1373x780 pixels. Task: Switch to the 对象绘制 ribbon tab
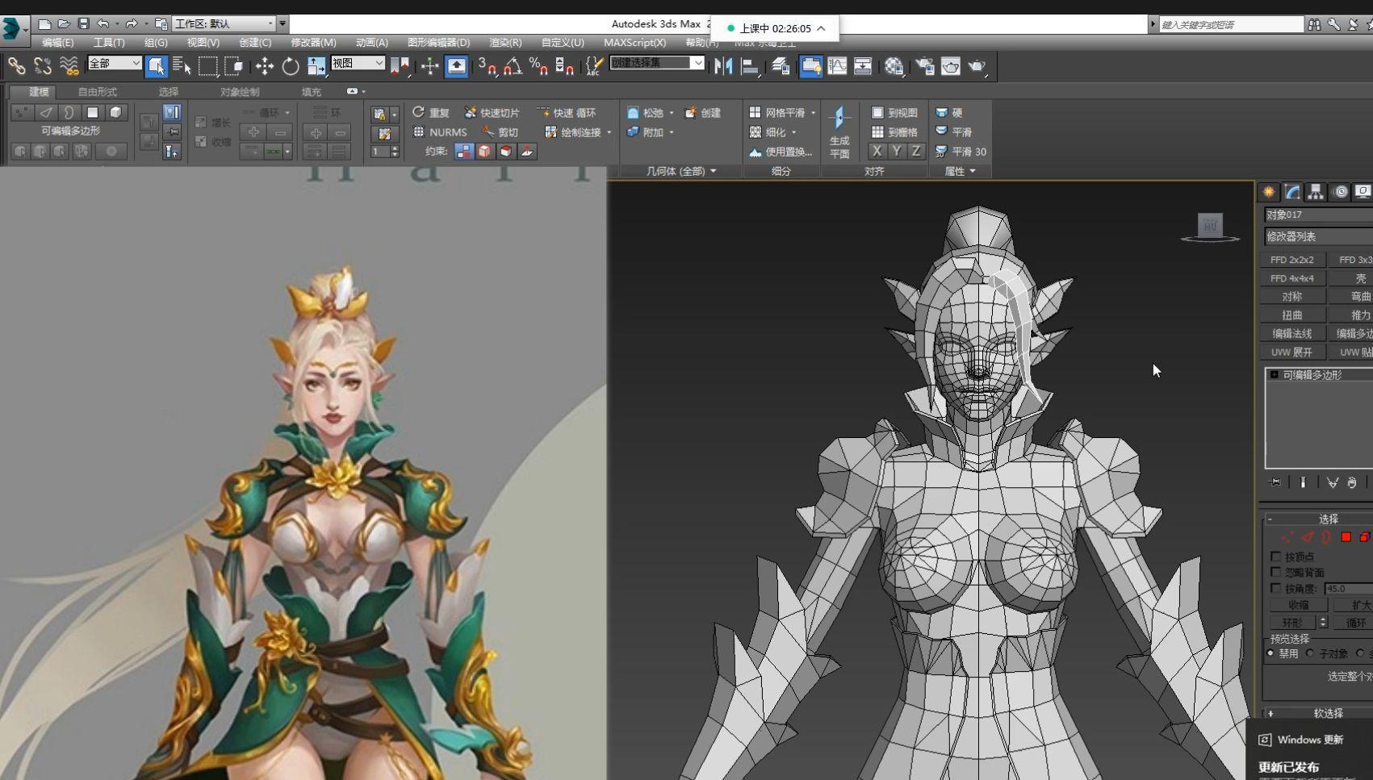240,92
